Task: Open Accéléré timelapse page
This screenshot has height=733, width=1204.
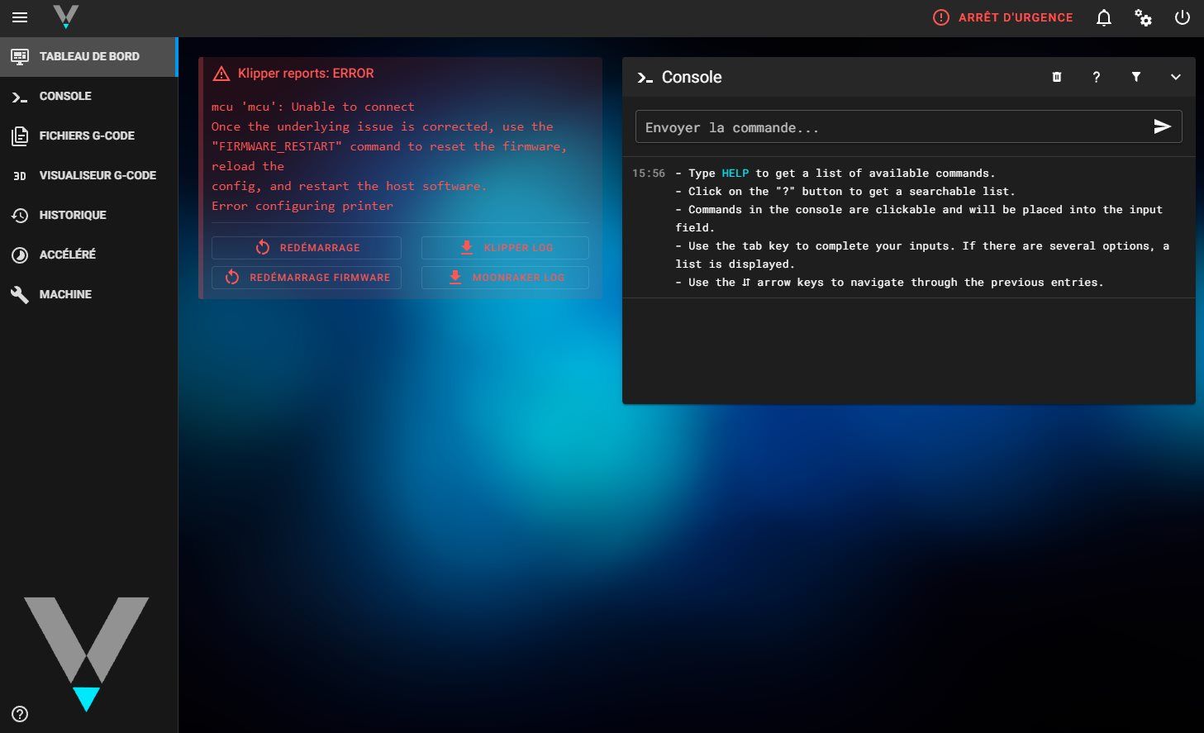Action: click(88, 255)
